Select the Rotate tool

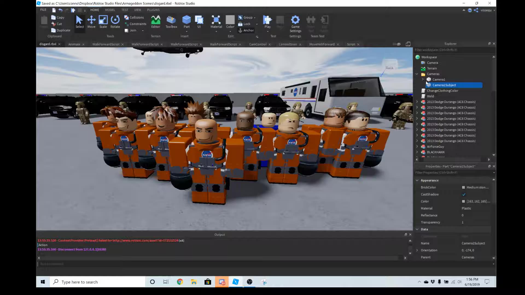point(115,22)
